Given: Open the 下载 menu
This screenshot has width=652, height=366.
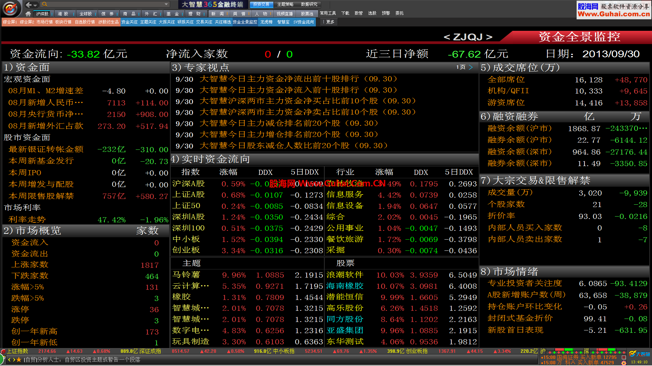Looking at the screenshot, I should coord(345,13).
